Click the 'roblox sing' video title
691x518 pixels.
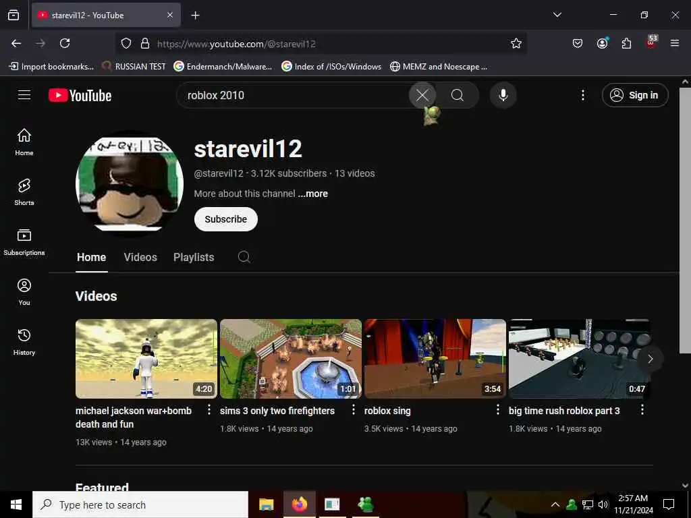coord(387,411)
